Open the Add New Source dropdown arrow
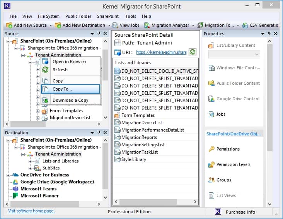The width and height of the screenshot is (283, 219). pos(51,25)
